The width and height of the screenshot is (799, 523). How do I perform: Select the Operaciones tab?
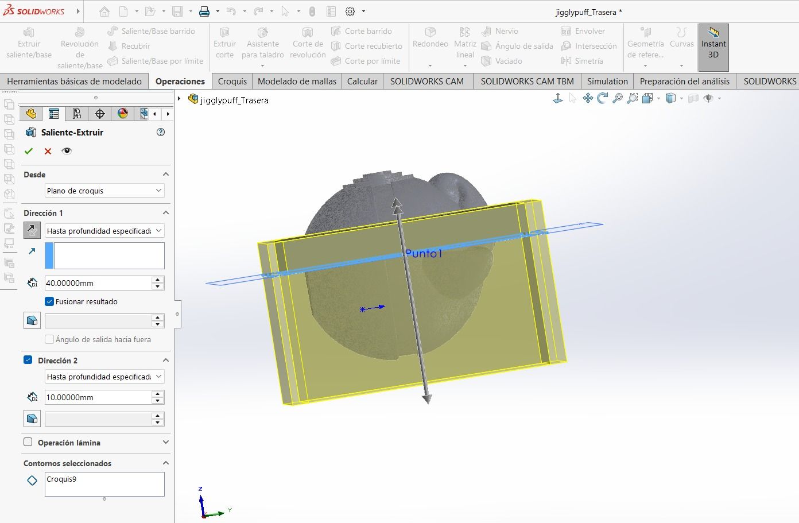(x=180, y=81)
